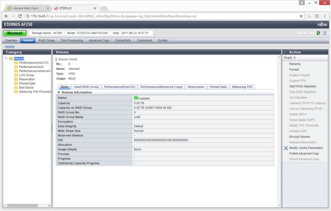Click the Volume panel scroll up arrow
Image resolution: width=331 pixels, height=211 pixels.
coord(279,57)
